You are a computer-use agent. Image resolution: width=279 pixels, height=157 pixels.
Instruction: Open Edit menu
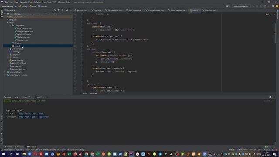point(11,2)
